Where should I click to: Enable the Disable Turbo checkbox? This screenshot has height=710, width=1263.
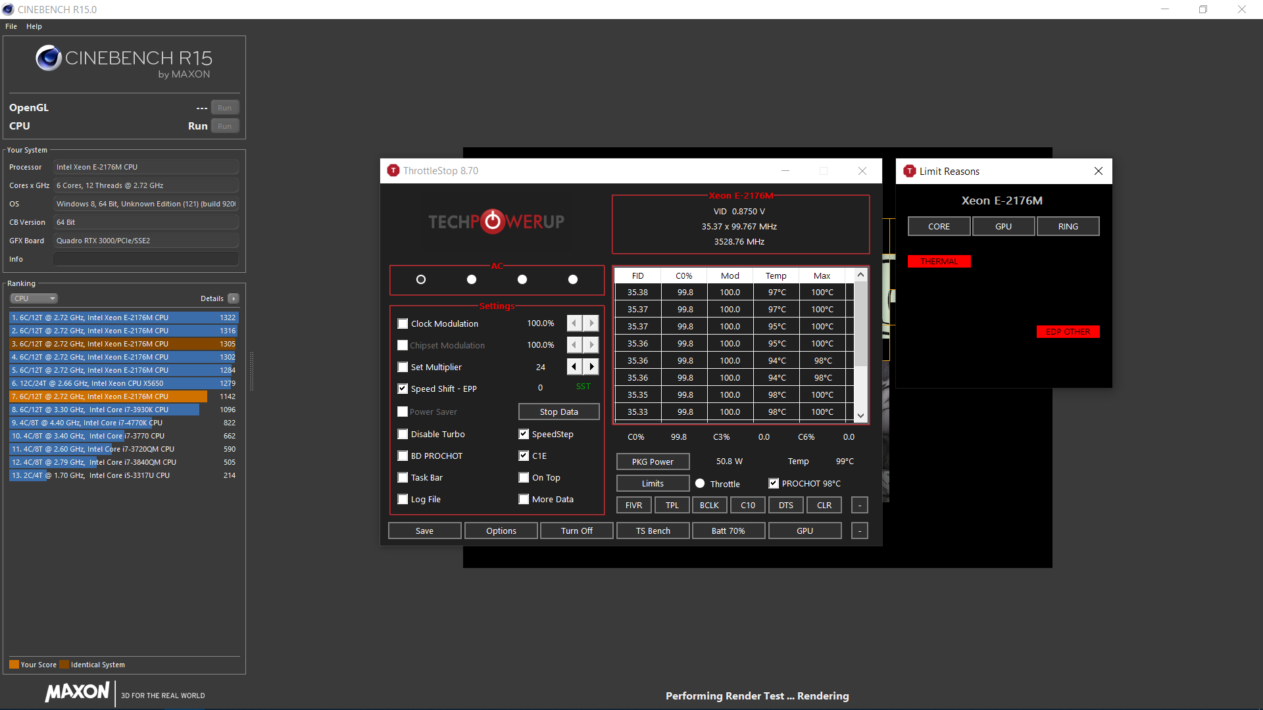point(403,434)
